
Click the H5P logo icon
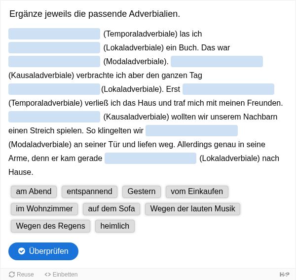[x=285, y=275]
